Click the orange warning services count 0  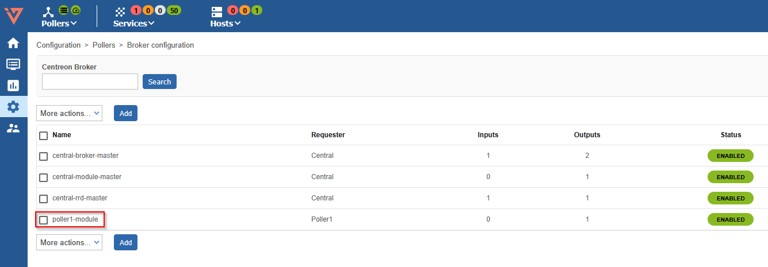click(147, 10)
